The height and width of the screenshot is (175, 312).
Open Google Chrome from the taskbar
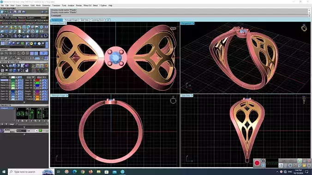tap(83, 172)
